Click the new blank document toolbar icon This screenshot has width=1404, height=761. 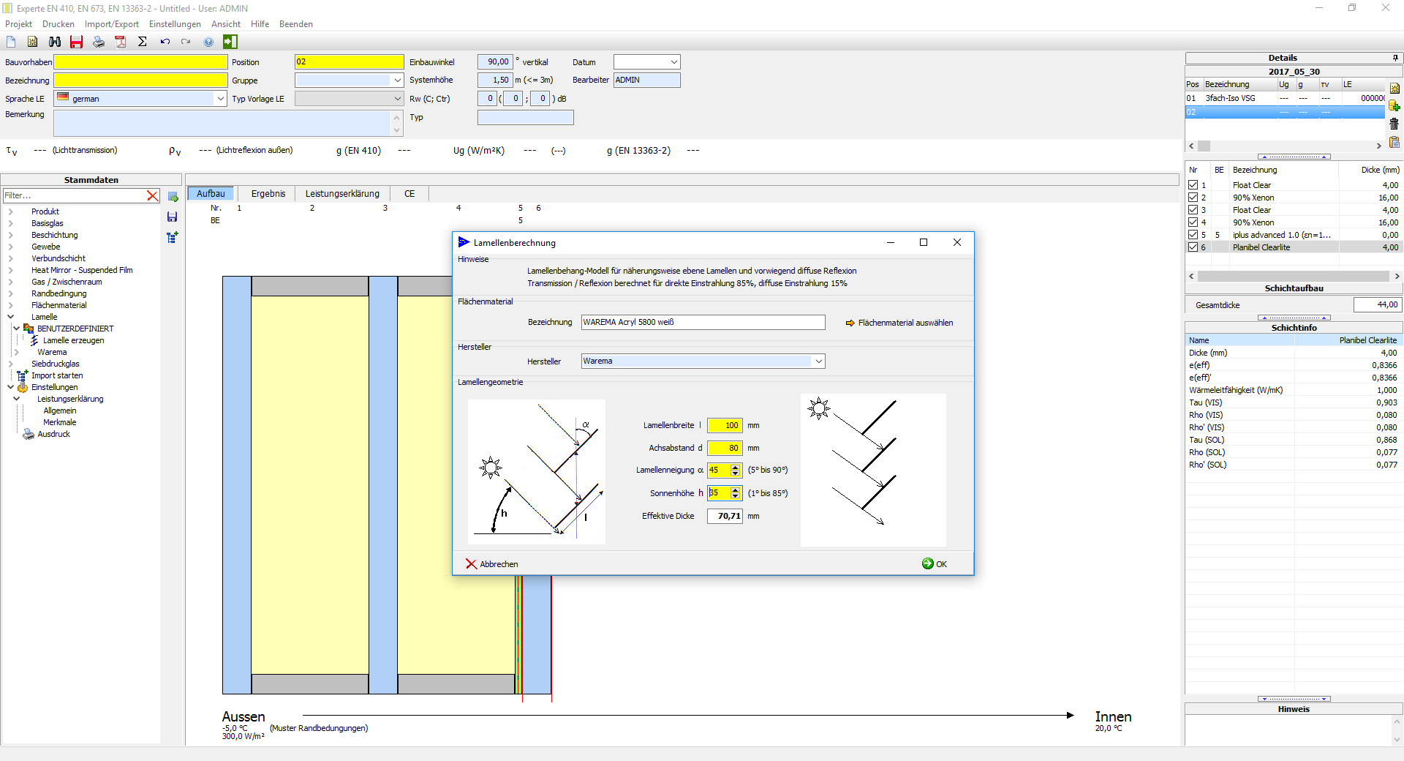pos(11,42)
